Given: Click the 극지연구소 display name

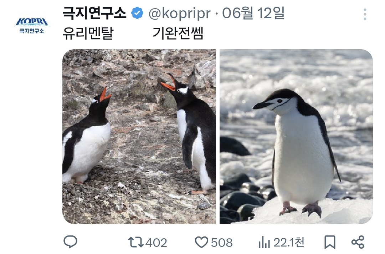Looking at the screenshot, I should click(x=94, y=13).
